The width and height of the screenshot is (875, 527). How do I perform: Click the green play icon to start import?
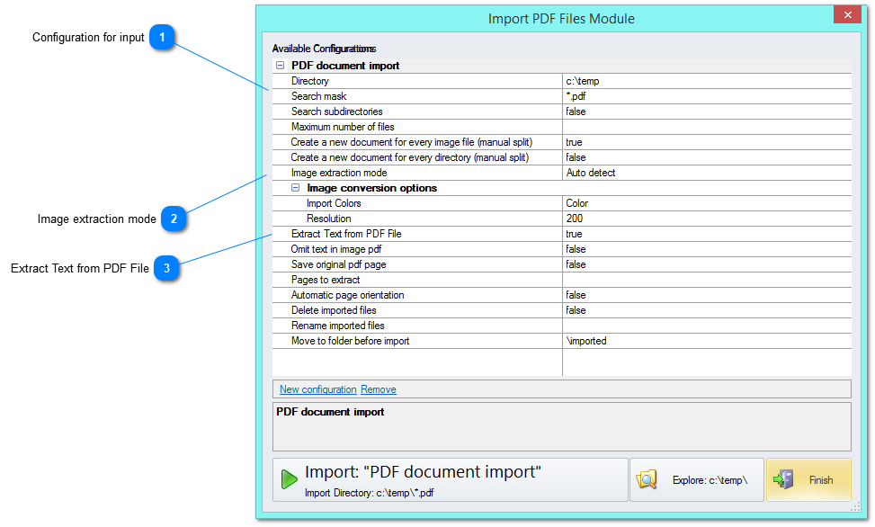point(288,478)
